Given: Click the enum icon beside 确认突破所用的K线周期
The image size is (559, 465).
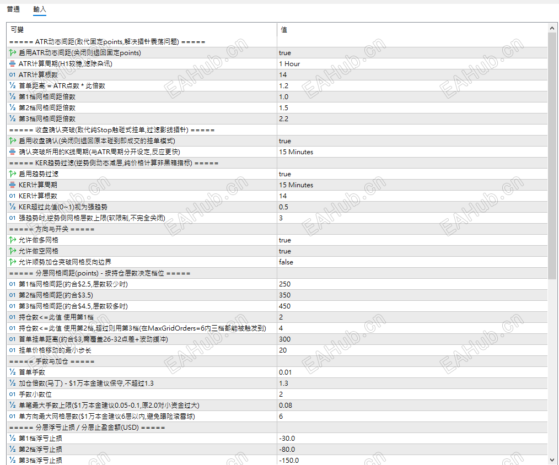Looking at the screenshot, I should (13, 152).
